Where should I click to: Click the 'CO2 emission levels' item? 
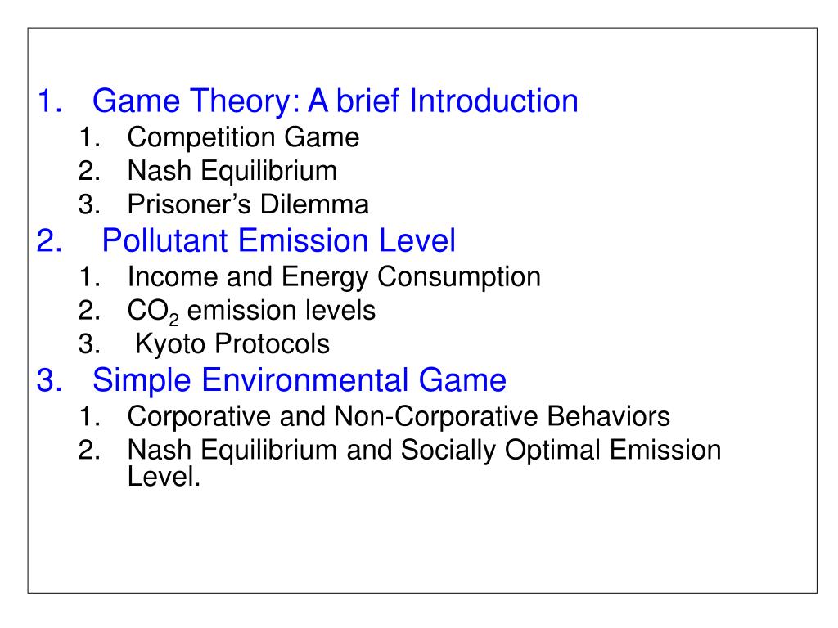click(x=251, y=311)
